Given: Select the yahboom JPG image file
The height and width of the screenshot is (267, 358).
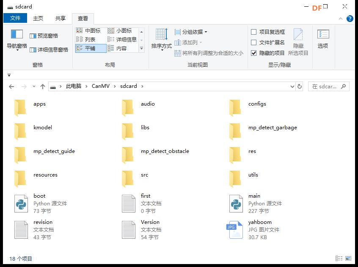Looking at the screenshot, I should click(x=236, y=229).
